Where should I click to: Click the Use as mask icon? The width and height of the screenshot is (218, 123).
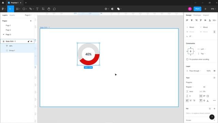[x=113, y=9]
